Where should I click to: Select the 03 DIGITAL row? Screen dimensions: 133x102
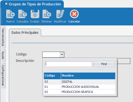coord(79,82)
